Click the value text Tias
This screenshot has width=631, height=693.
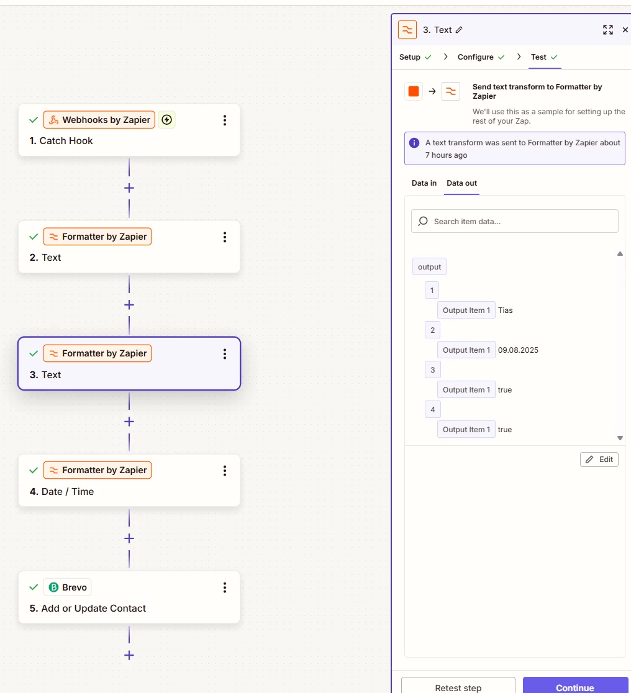point(505,310)
